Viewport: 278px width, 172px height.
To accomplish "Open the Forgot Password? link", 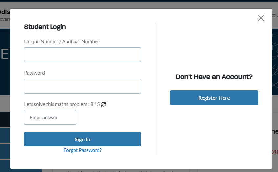I will tap(83, 150).
